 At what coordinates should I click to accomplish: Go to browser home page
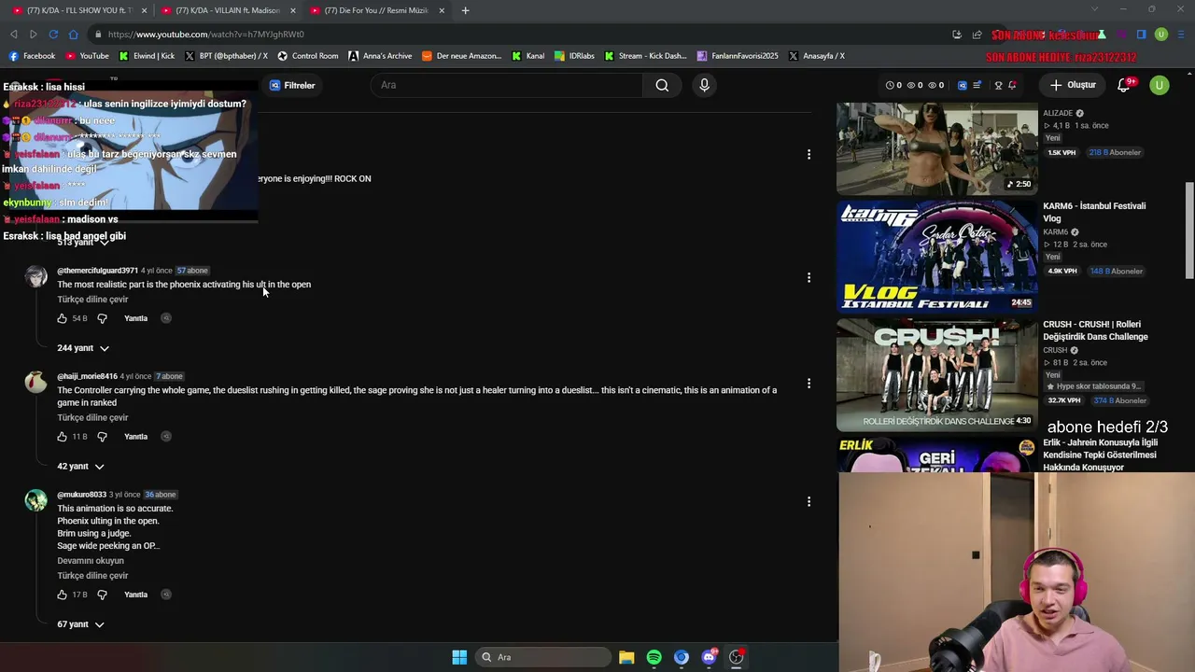point(74,35)
